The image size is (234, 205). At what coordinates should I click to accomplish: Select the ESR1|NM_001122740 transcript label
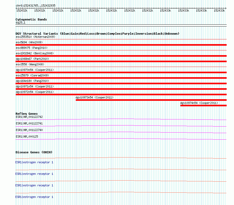click(29, 130)
